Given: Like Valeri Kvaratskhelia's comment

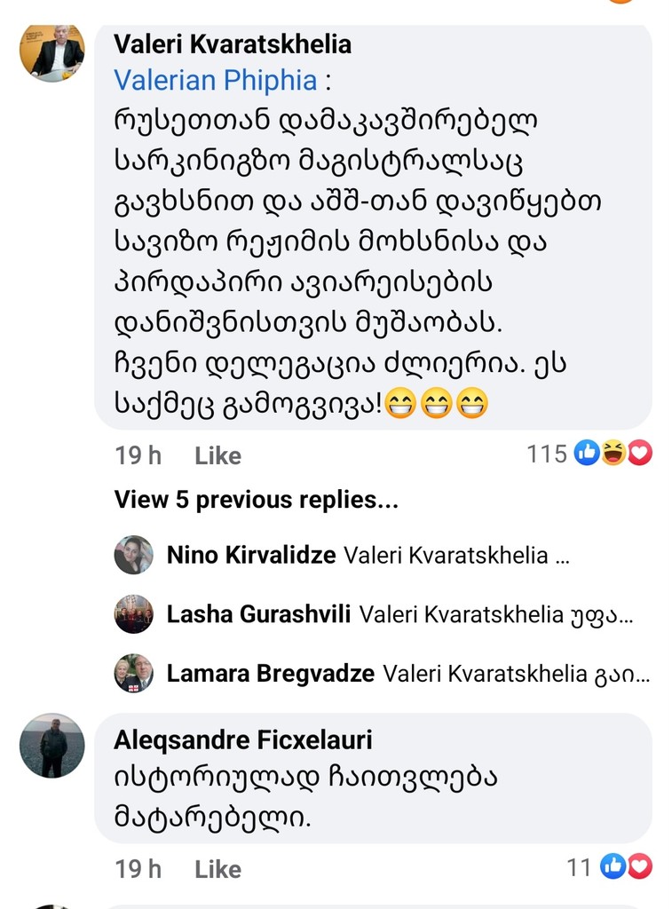Looking at the screenshot, I should point(217,455).
